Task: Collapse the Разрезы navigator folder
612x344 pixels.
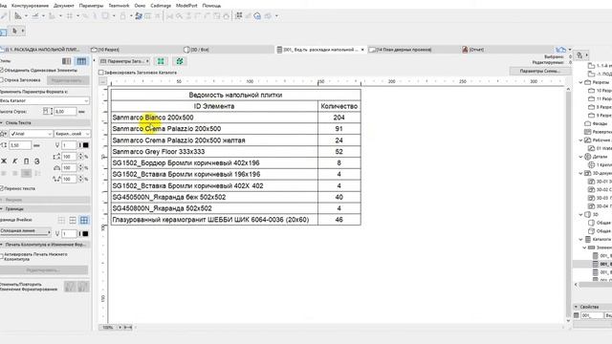Action: pos(580,82)
